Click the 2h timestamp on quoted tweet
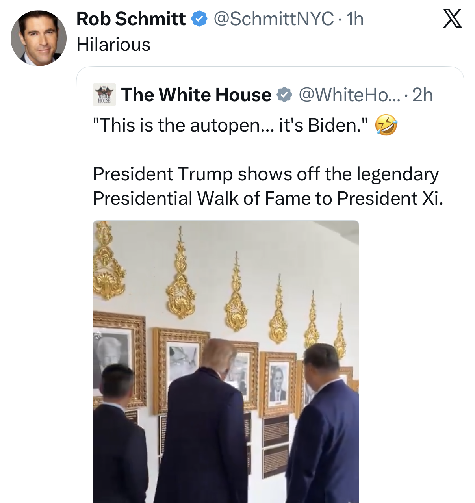The height and width of the screenshot is (503, 475). point(423,95)
